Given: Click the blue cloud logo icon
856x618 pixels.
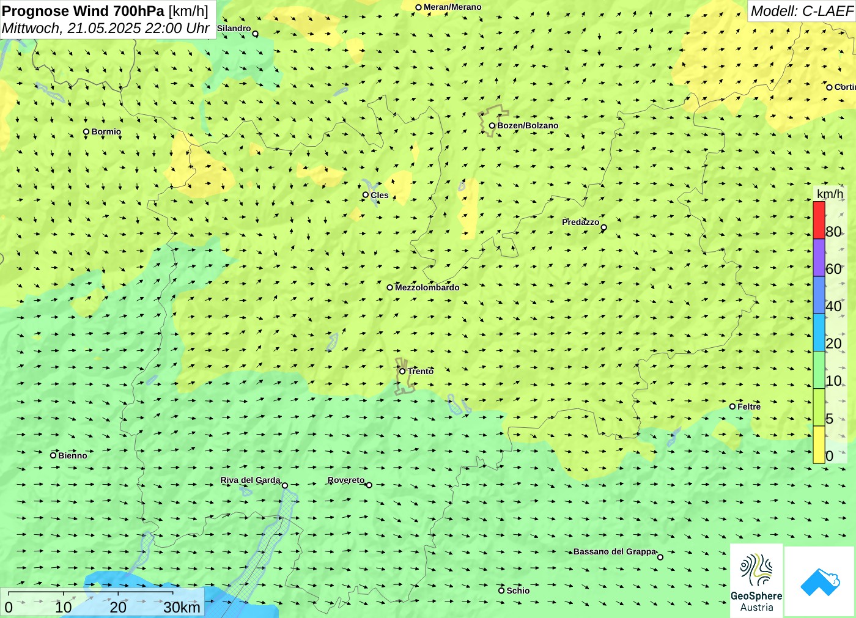Looking at the screenshot, I should tap(820, 581).
